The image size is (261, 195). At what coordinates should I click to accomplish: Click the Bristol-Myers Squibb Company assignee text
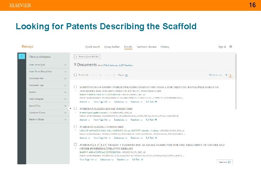[x=94, y=113]
